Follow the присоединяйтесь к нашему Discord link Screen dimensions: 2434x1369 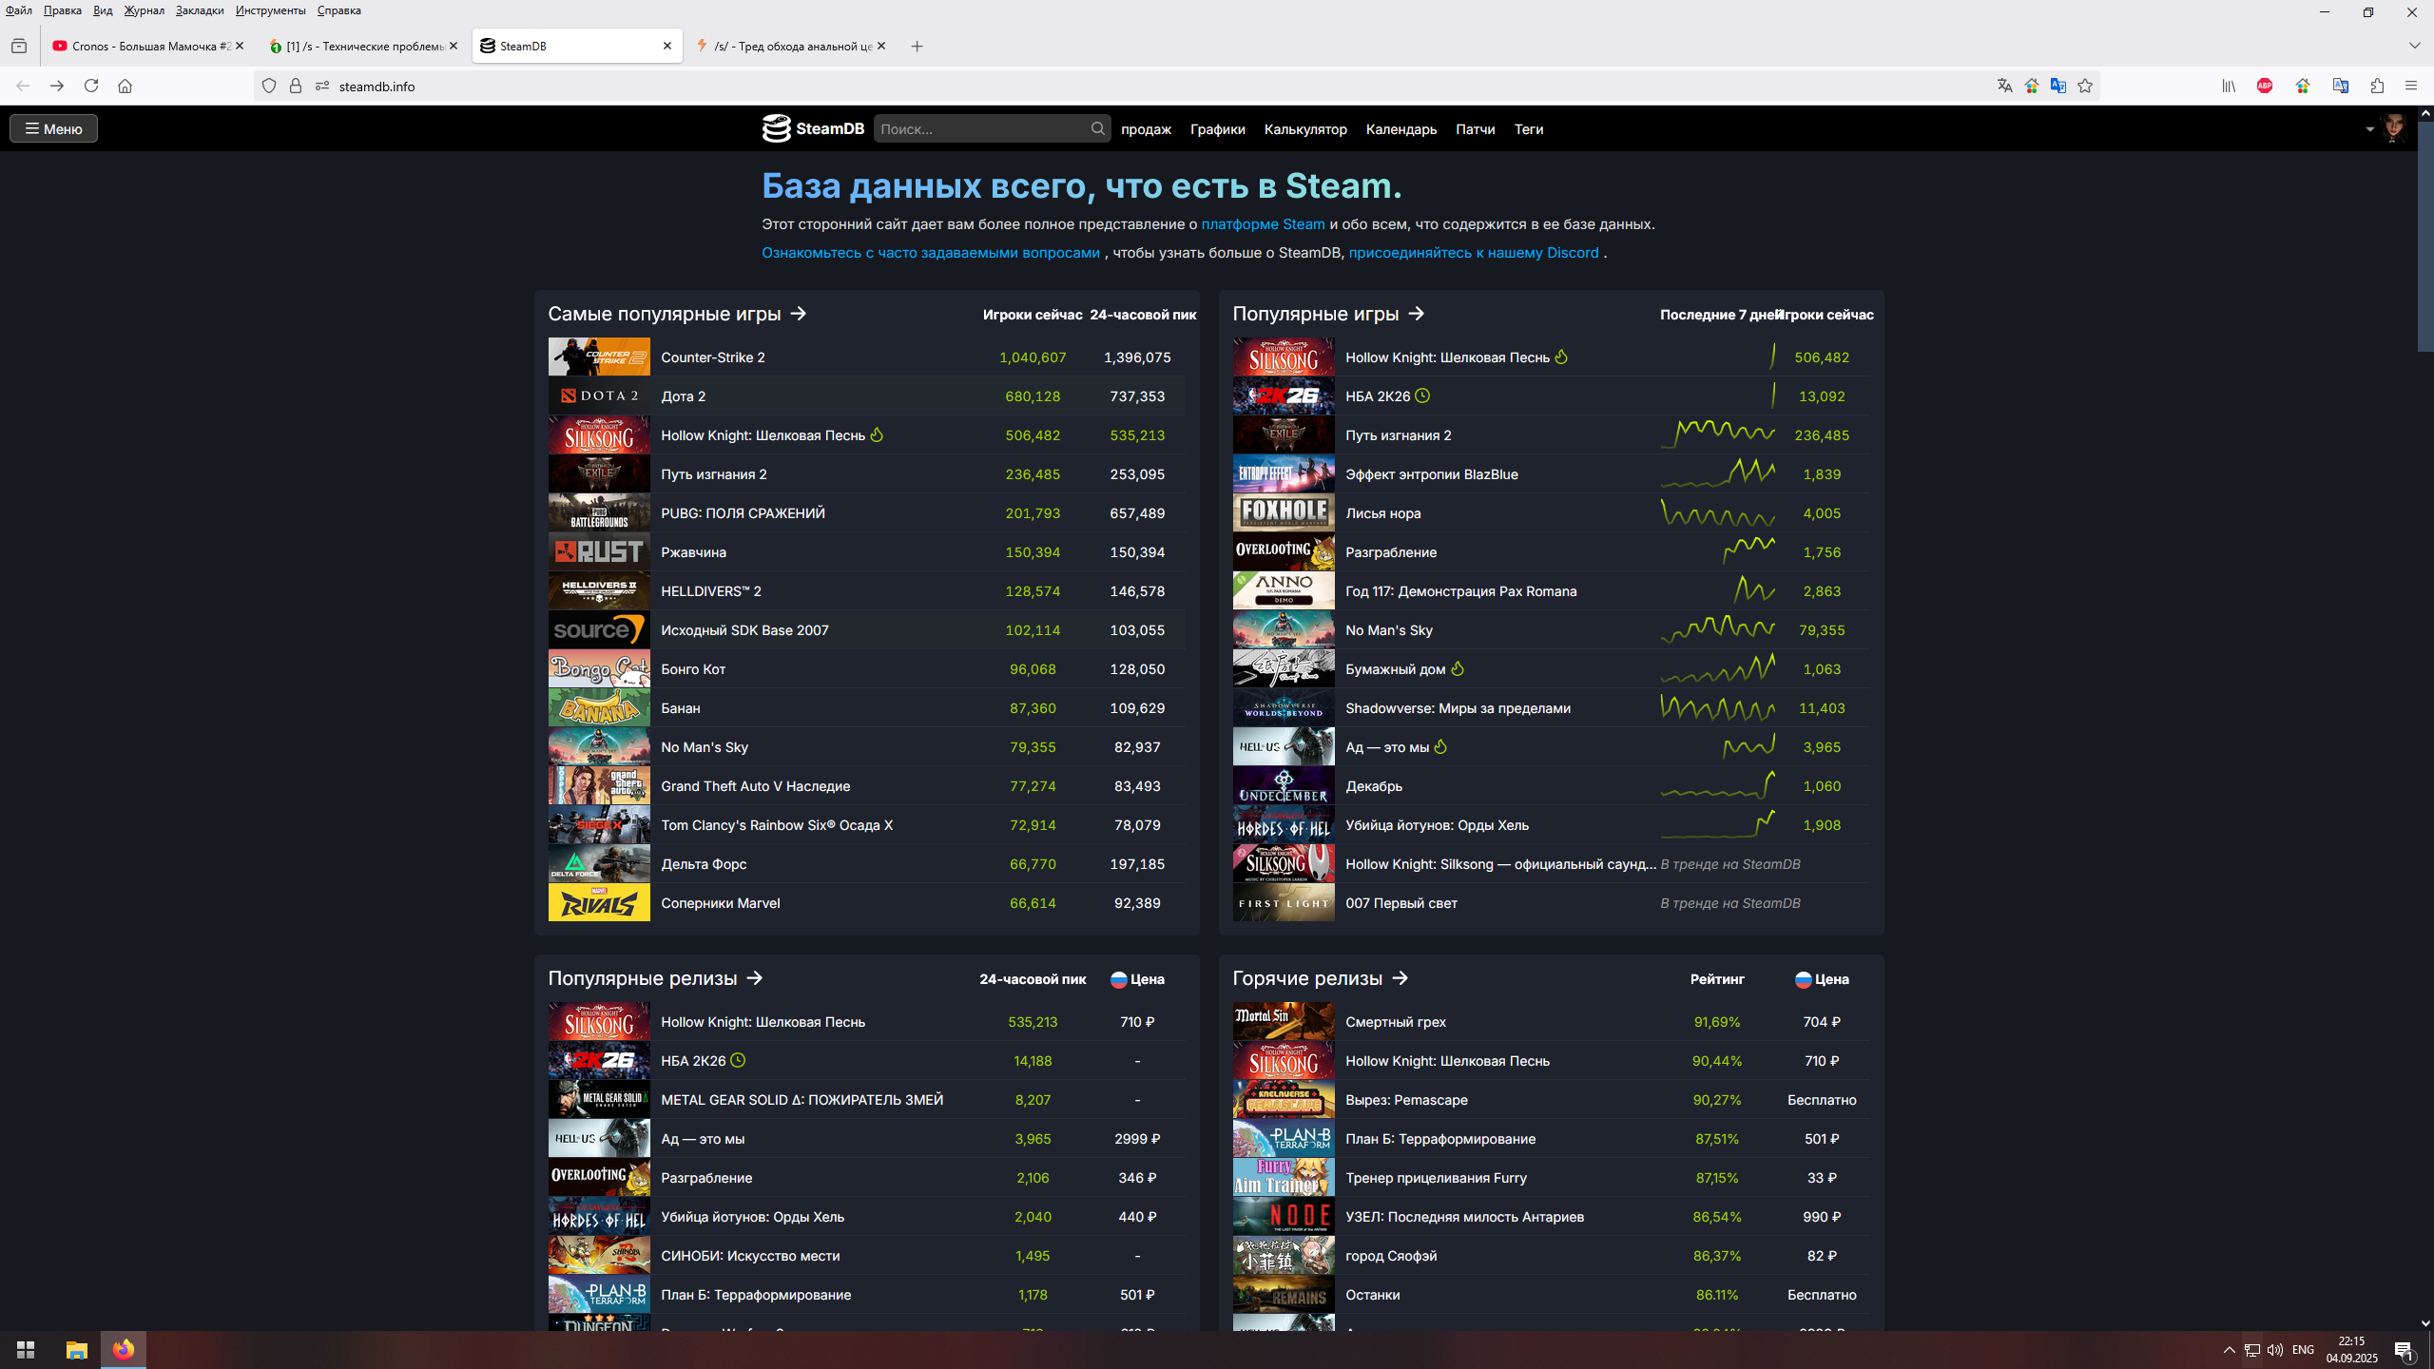1473,253
